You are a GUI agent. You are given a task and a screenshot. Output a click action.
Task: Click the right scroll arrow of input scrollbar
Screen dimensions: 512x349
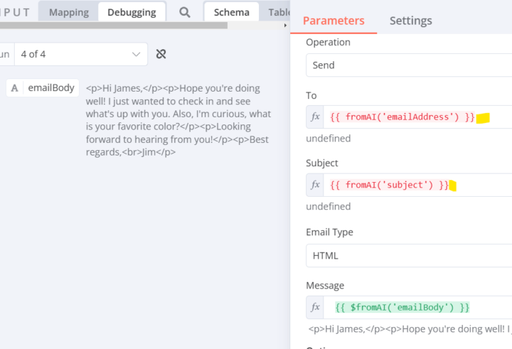[x=285, y=26]
